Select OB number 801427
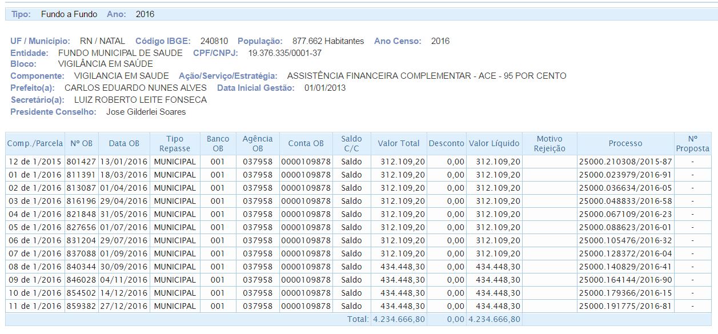The width and height of the screenshot is (718, 334). (82, 162)
